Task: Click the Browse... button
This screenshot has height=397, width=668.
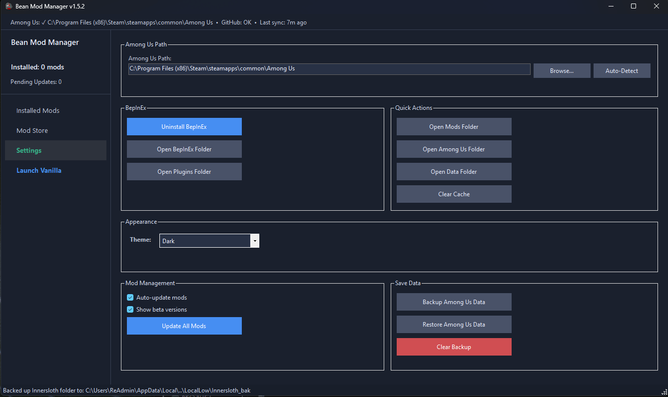Action: tap(562, 71)
